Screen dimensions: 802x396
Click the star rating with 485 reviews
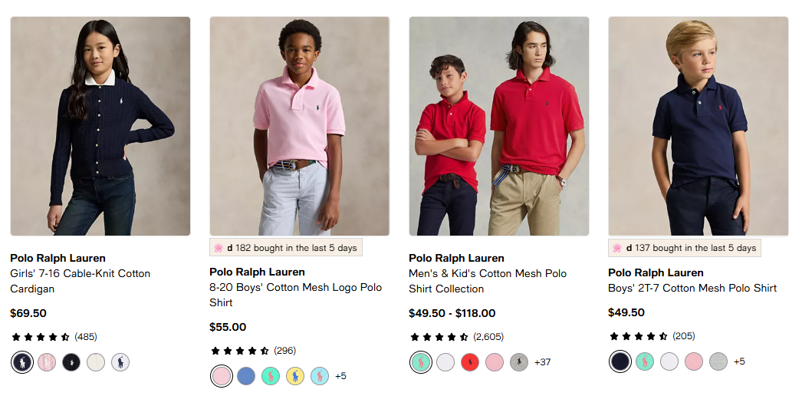(x=54, y=337)
